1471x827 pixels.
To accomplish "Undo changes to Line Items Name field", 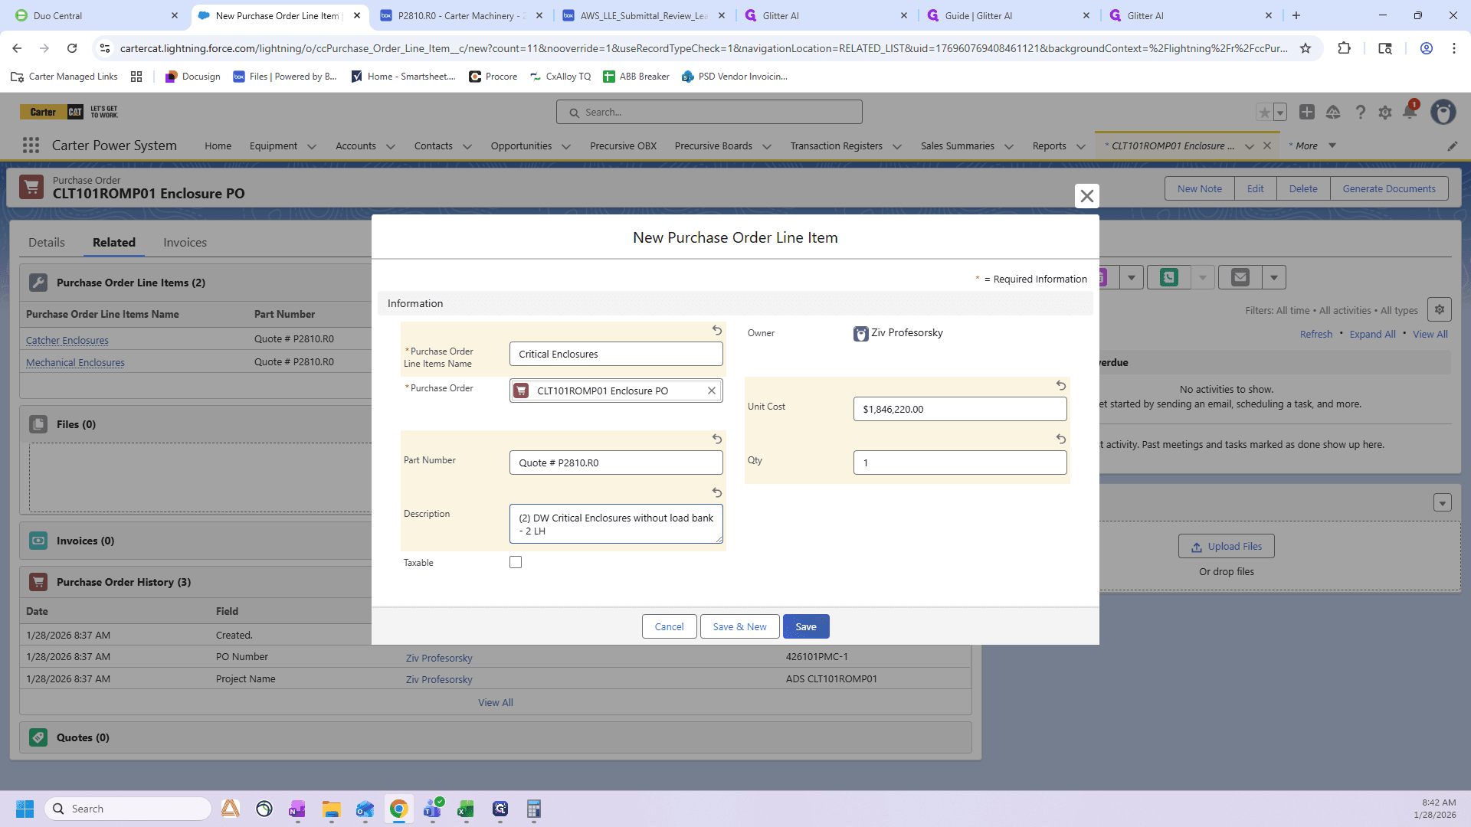I will (717, 330).
